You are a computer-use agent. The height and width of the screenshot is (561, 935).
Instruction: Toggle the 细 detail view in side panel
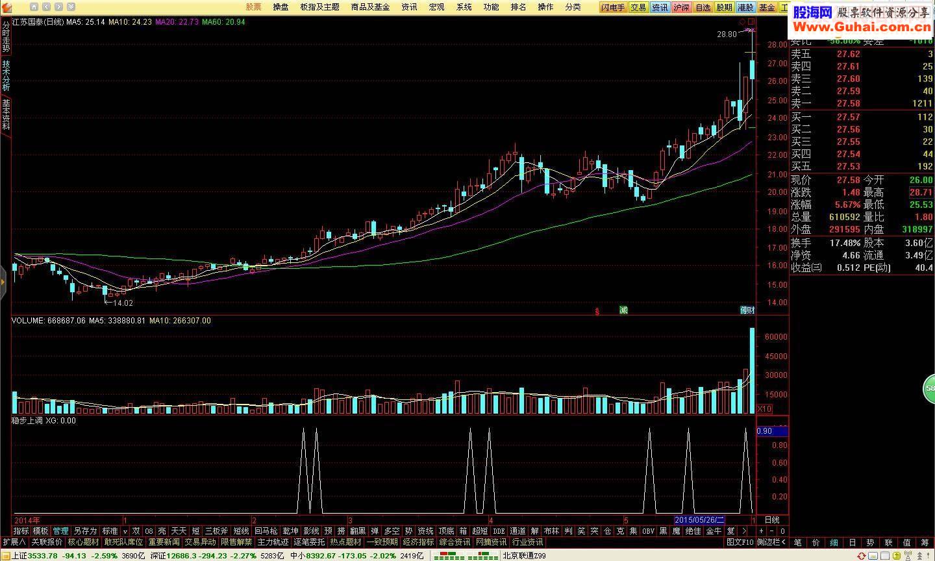point(834,542)
